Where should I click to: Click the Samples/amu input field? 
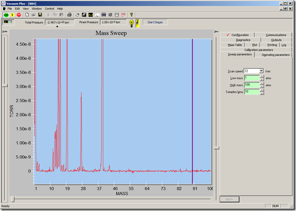coord(252,92)
